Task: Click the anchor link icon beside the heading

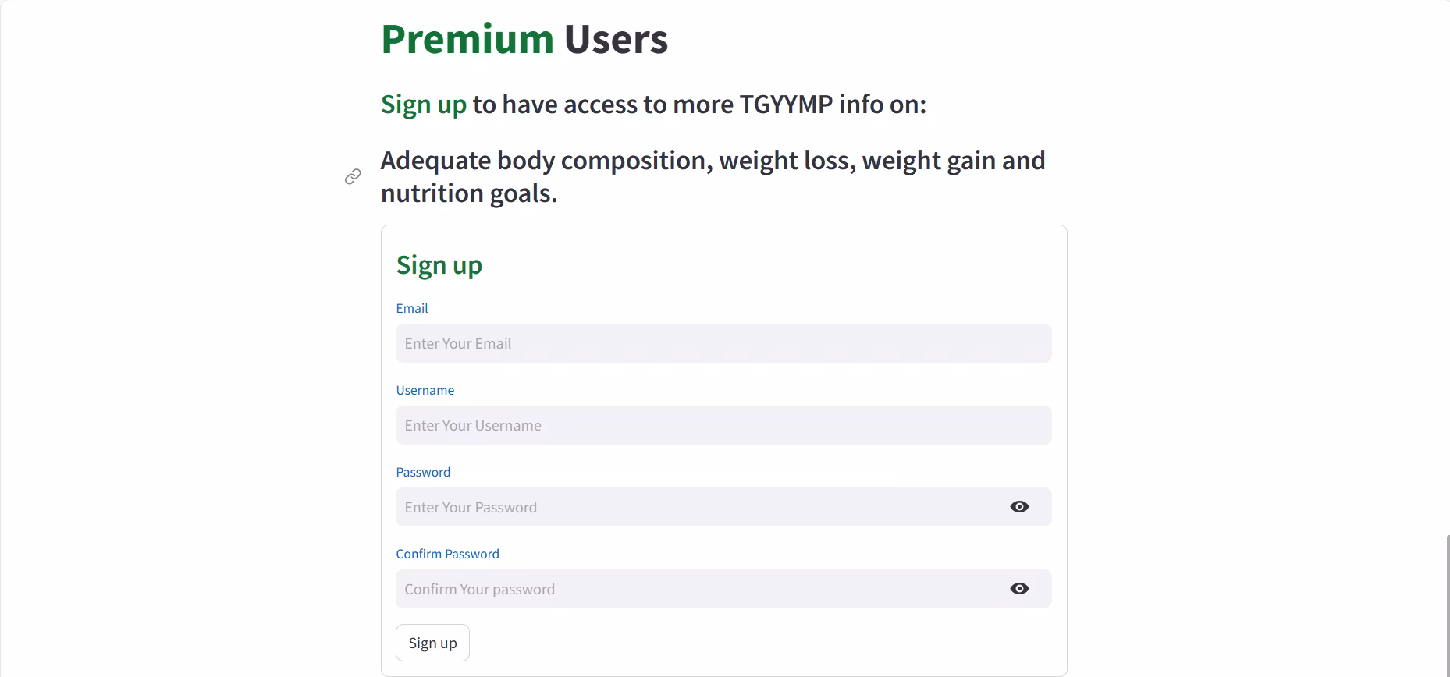Action: click(353, 177)
